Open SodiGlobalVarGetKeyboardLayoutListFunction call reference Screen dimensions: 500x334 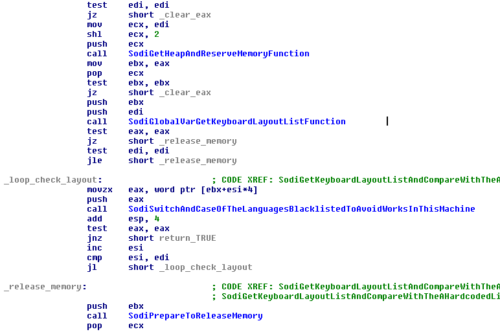pos(236,122)
